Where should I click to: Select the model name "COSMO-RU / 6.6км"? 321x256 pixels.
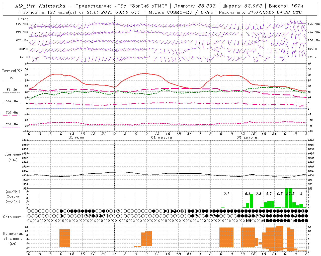pyautogui.click(x=190, y=12)
